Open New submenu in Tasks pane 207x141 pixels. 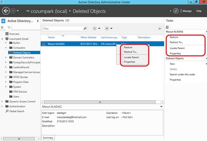pyautogui.click(x=172, y=64)
